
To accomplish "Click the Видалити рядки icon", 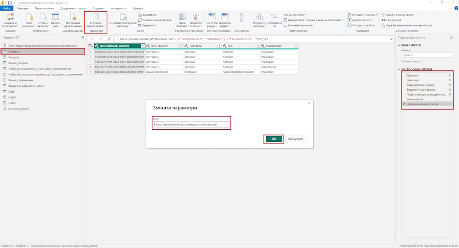I will [225, 17].
